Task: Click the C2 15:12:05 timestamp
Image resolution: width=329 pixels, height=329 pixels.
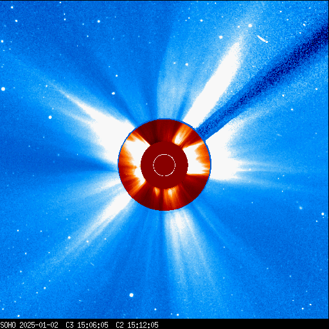Action: (x=137, y=325)
